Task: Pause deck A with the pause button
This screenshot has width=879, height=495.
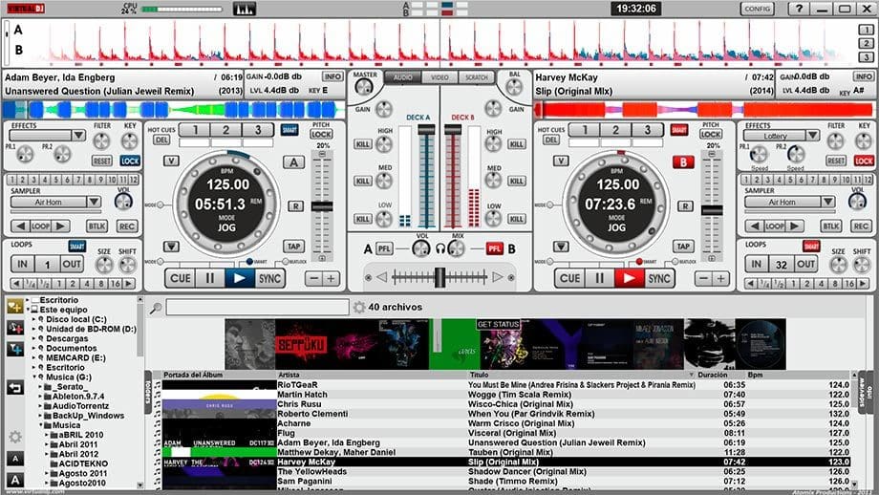Action: pyautogui.click(x=209, y=279)
